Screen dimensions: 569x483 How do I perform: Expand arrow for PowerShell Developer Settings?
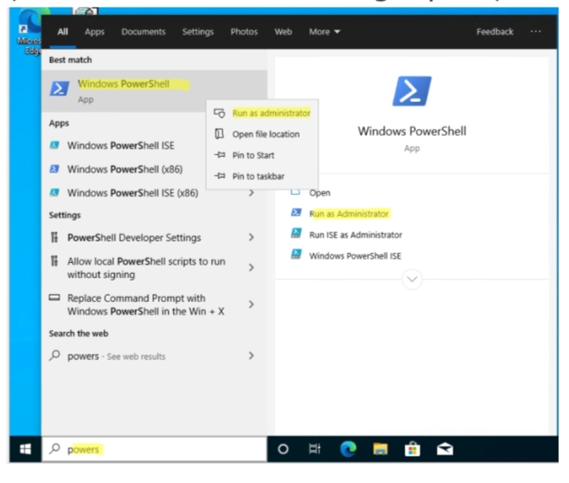click(251, 237)
